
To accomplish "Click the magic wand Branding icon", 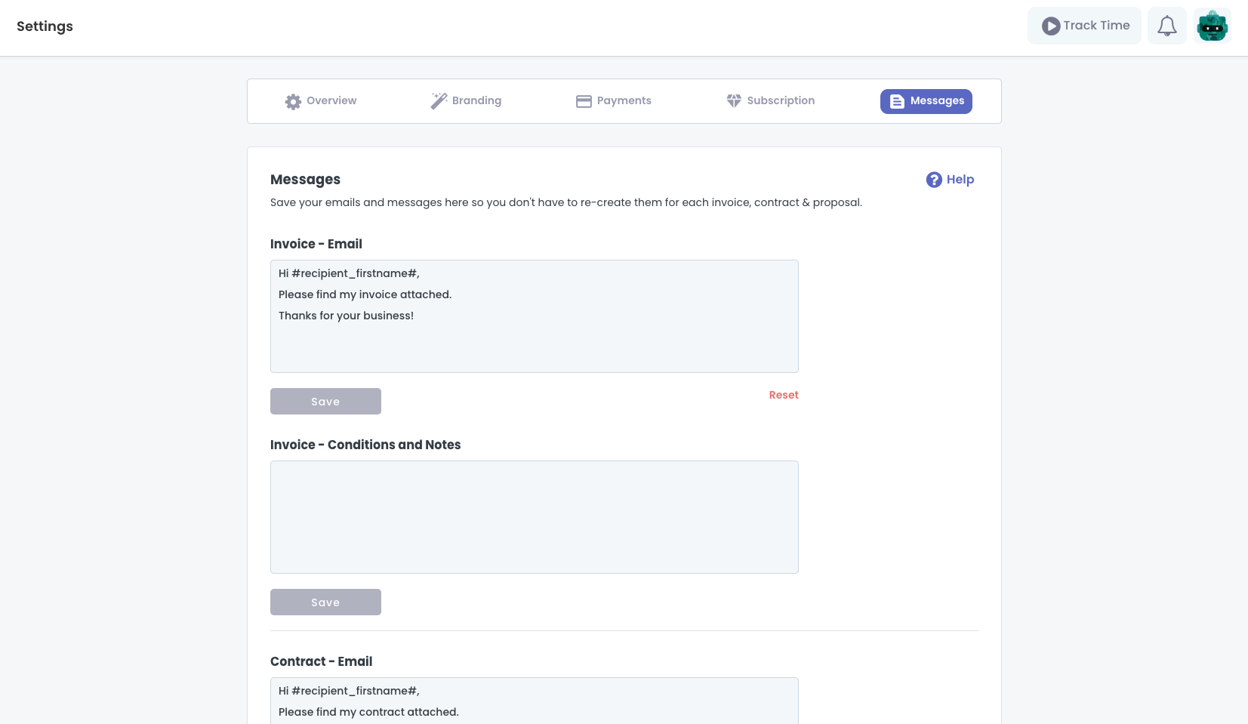I will coord(439,101).
